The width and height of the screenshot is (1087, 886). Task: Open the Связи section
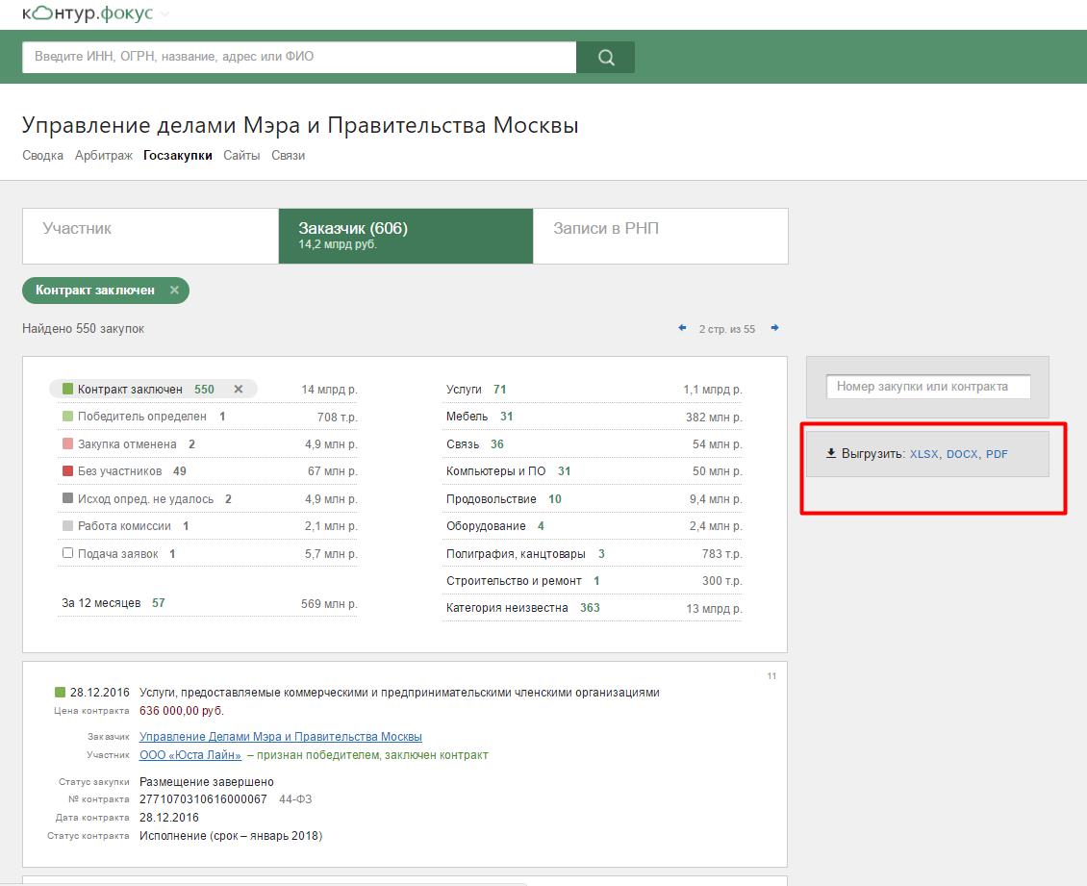(x=288, y=155)
